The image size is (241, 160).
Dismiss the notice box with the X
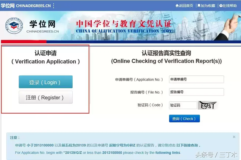234,137
